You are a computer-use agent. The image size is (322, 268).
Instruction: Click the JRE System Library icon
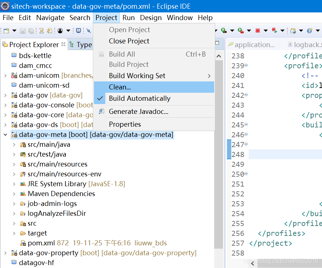[23, 184]
